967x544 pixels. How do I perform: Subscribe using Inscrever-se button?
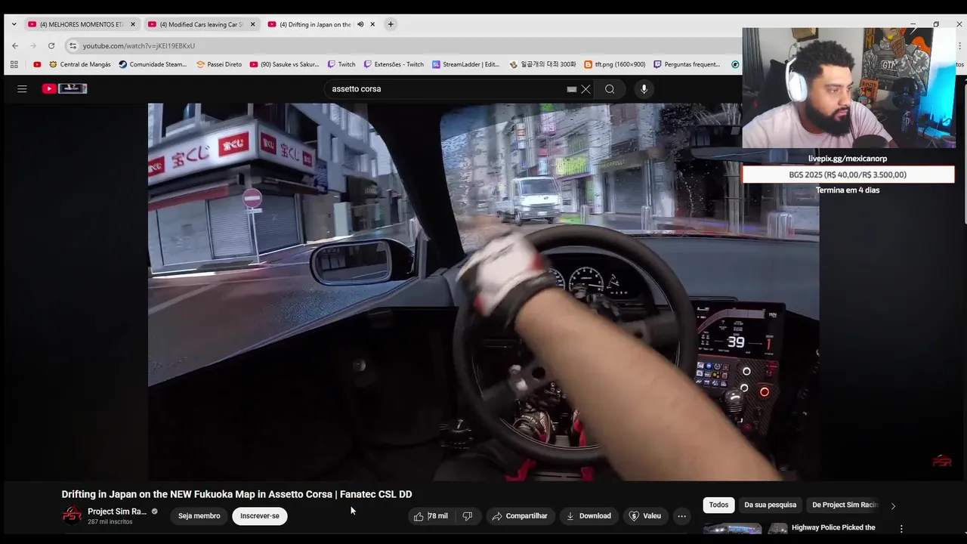point(260,516)
